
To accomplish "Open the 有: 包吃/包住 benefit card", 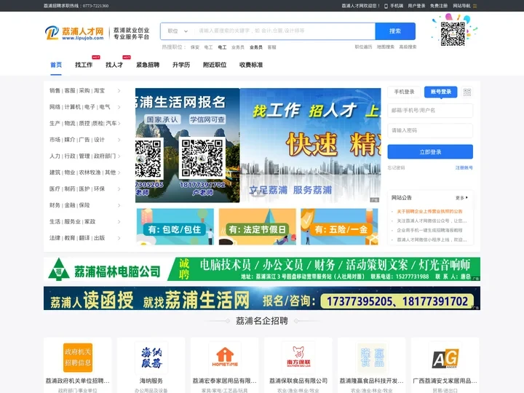I will [175, 226].
